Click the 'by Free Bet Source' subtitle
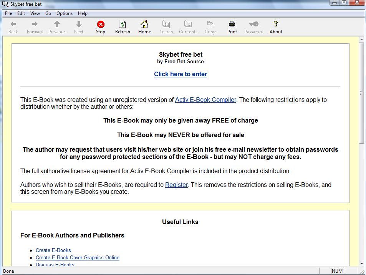The width and height of the screenshot is (366, 275). tap(181, 62)
